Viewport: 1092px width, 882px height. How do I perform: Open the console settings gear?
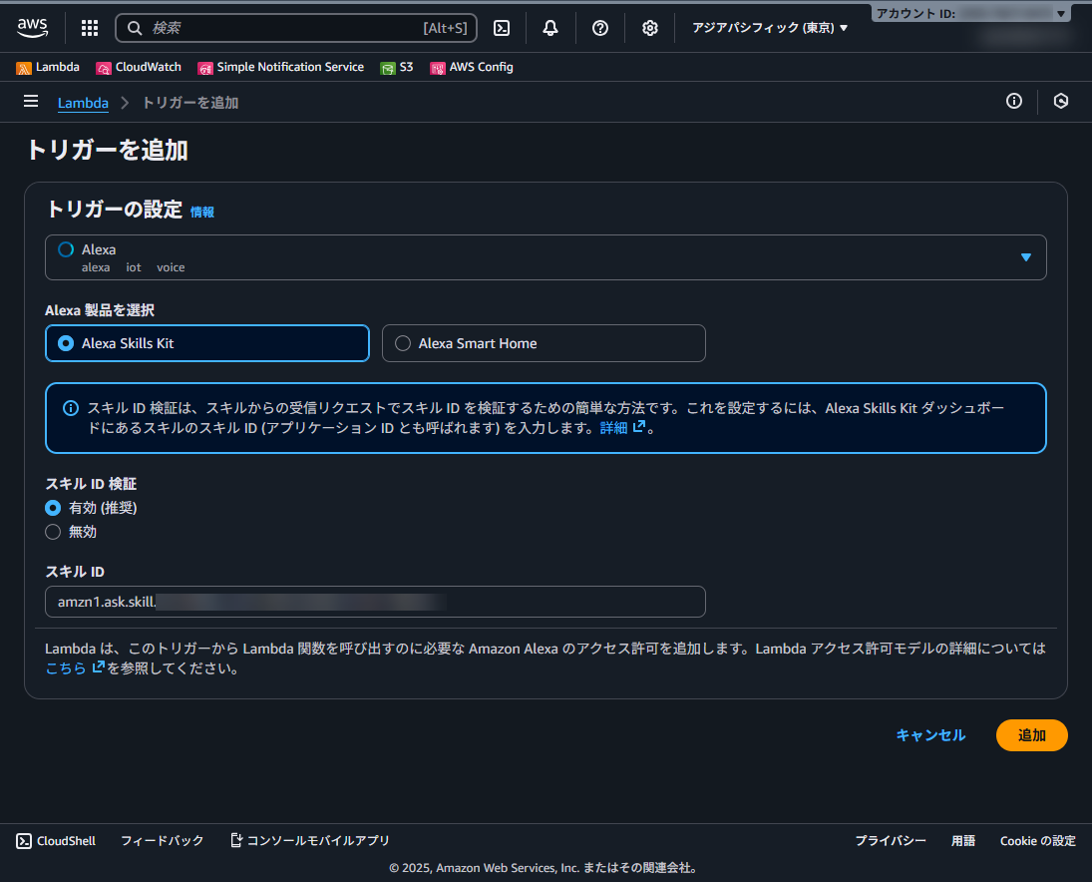pos(650,28)
